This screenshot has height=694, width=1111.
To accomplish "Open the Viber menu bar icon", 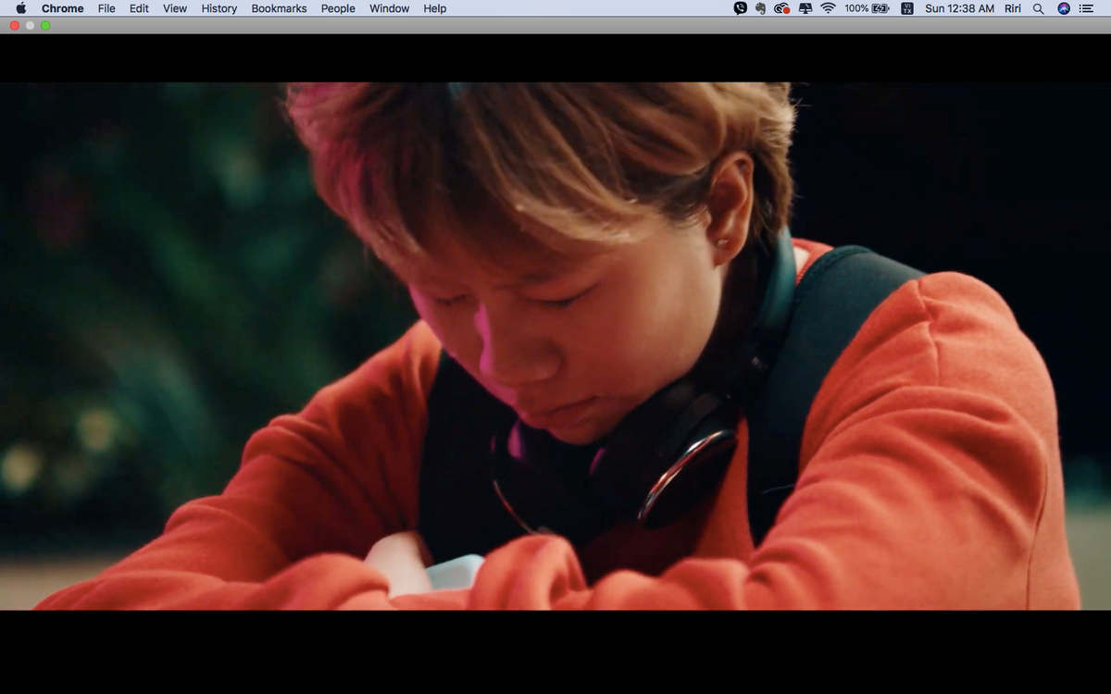I will [740, 8].
